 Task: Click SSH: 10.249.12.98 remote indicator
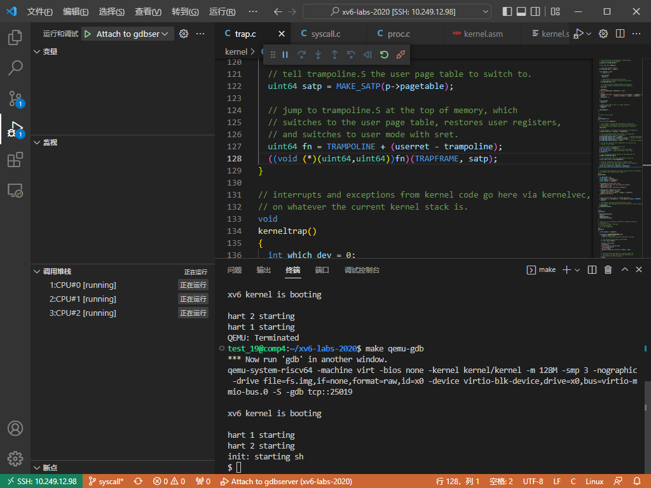click(x=41, y=482)
